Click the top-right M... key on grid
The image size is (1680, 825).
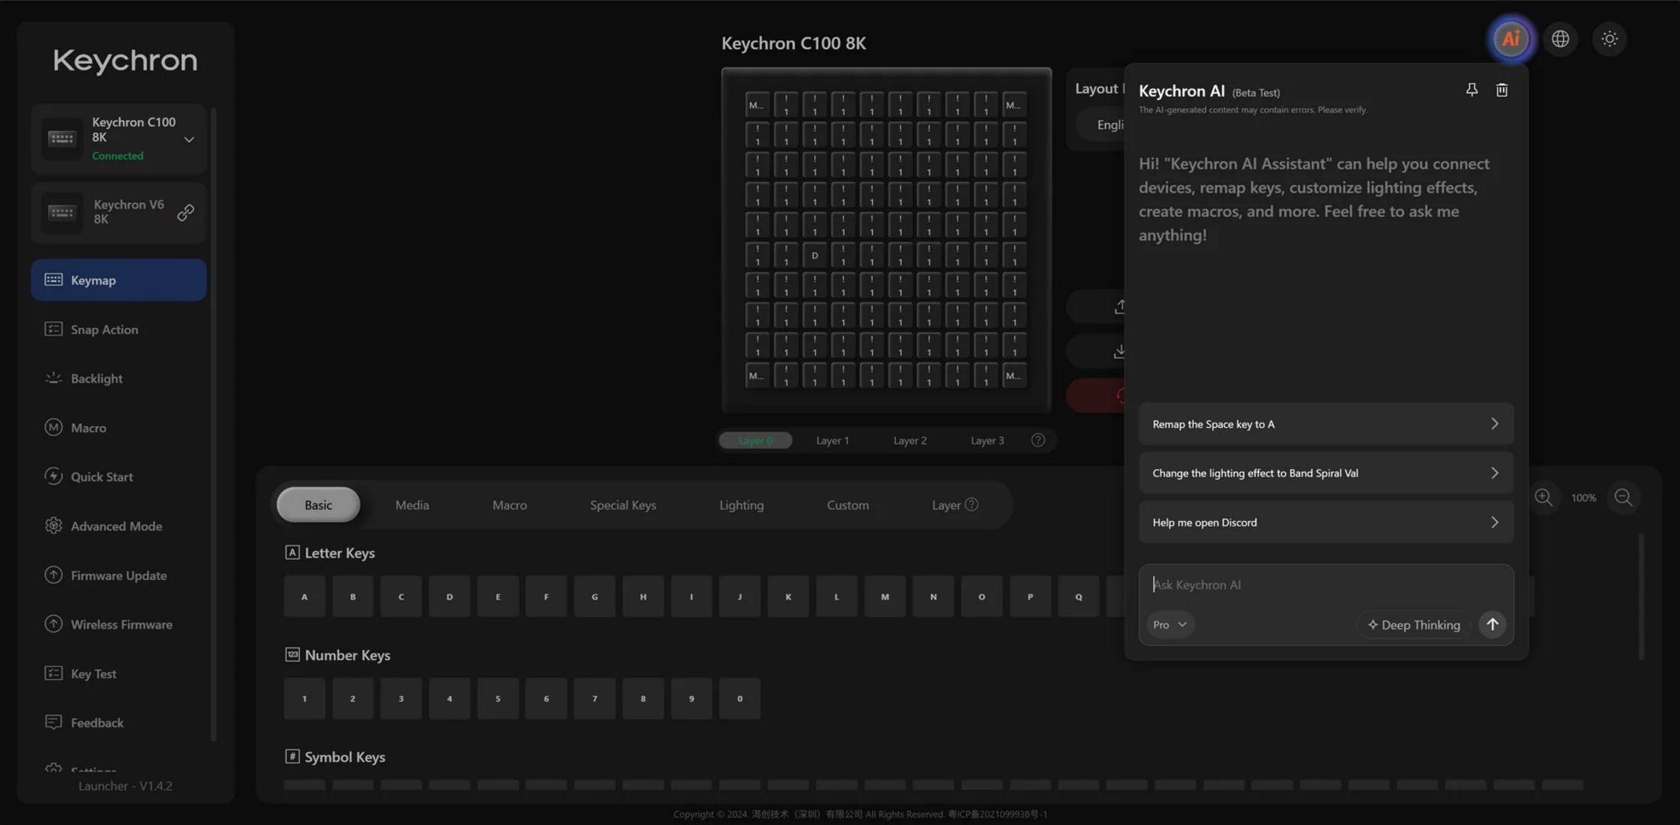(1014, 105)
